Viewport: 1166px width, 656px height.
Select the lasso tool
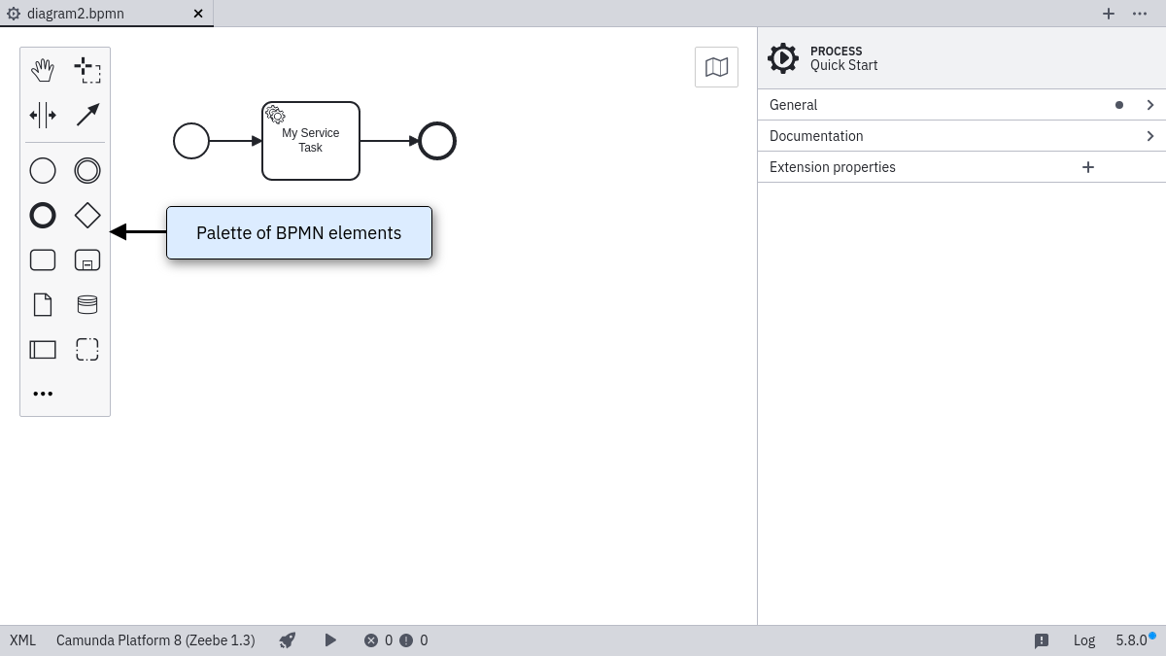point(87,70)
